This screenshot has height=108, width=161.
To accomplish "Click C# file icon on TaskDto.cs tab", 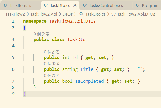I will 46,5.
